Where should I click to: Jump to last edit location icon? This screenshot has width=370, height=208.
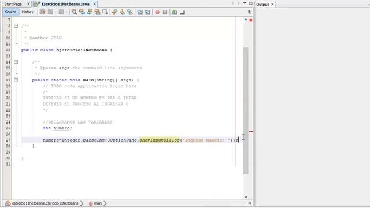click(x=42, y=12)
